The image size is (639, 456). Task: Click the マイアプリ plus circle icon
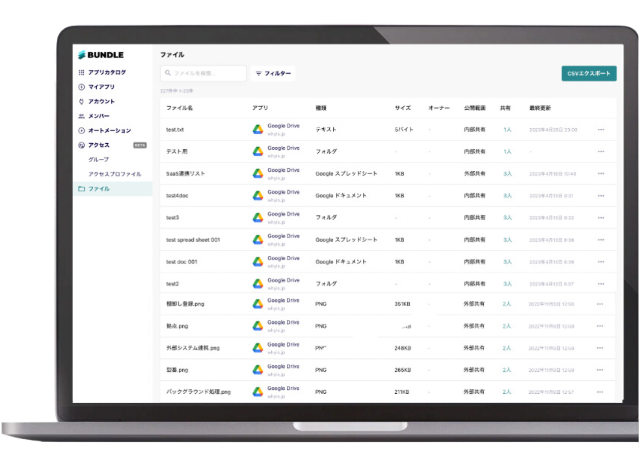82,87
